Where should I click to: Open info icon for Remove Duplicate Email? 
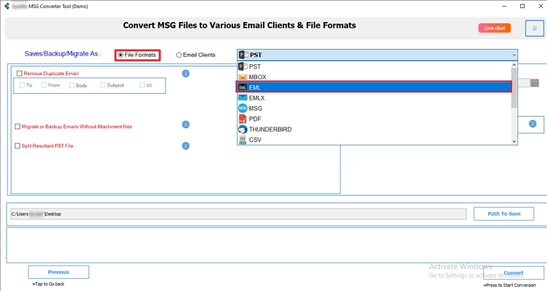coord(186,73)
